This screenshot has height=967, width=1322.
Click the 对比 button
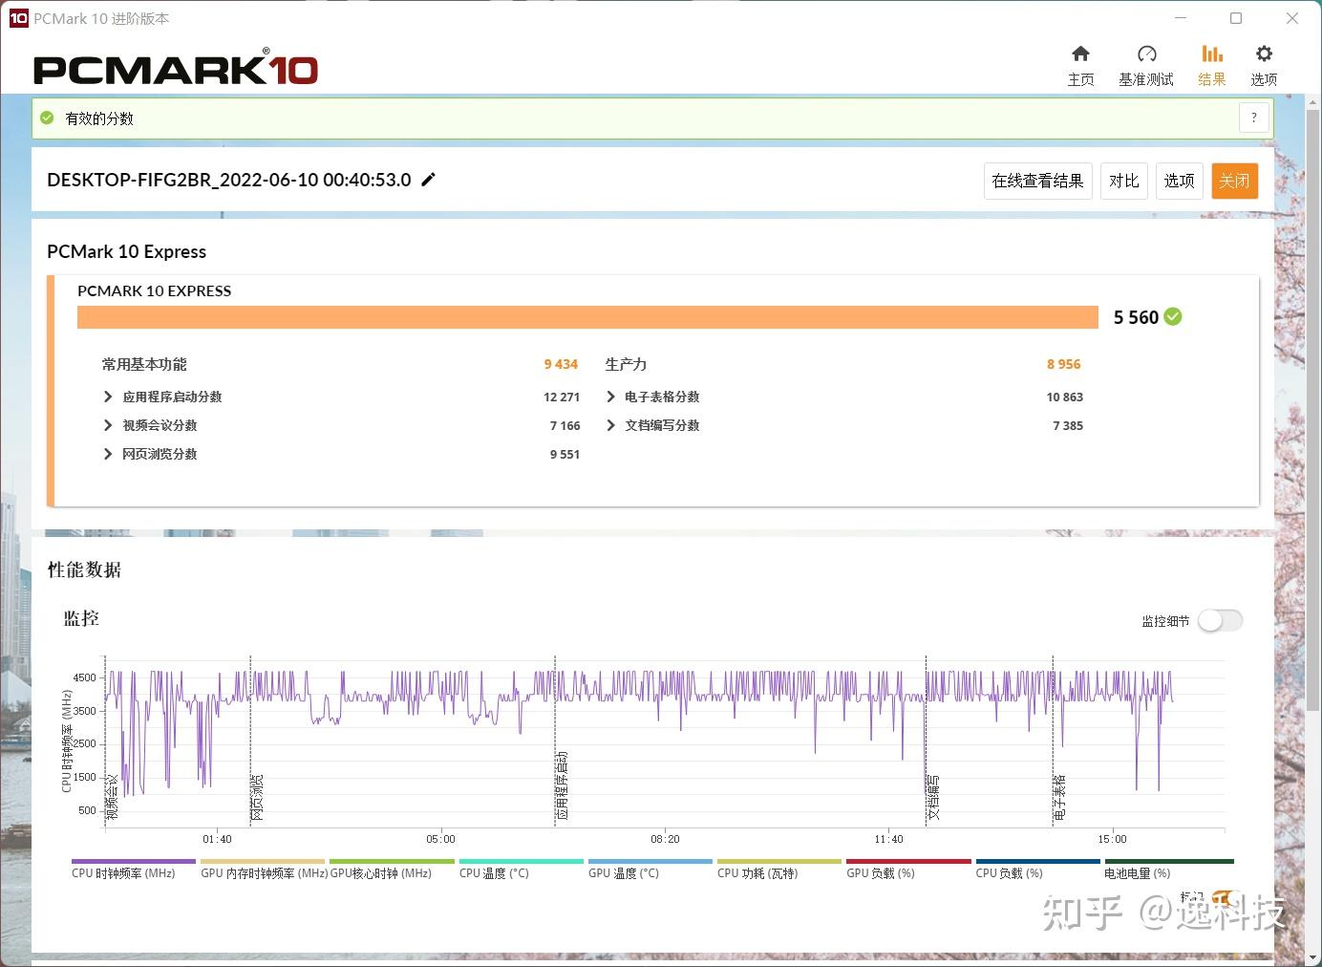click(1123, 181)
